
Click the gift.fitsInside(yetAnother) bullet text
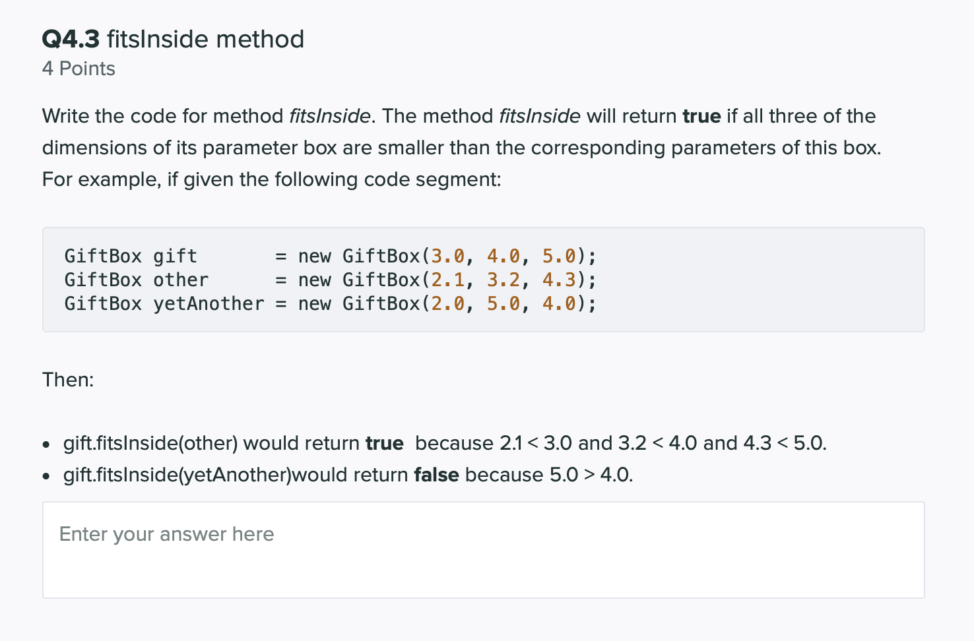[x=348, y=475]
